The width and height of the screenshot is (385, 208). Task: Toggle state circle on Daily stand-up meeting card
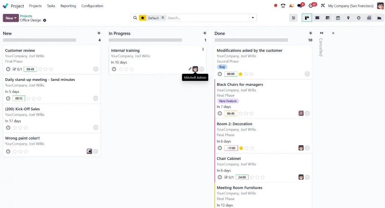tap(96, 99)
